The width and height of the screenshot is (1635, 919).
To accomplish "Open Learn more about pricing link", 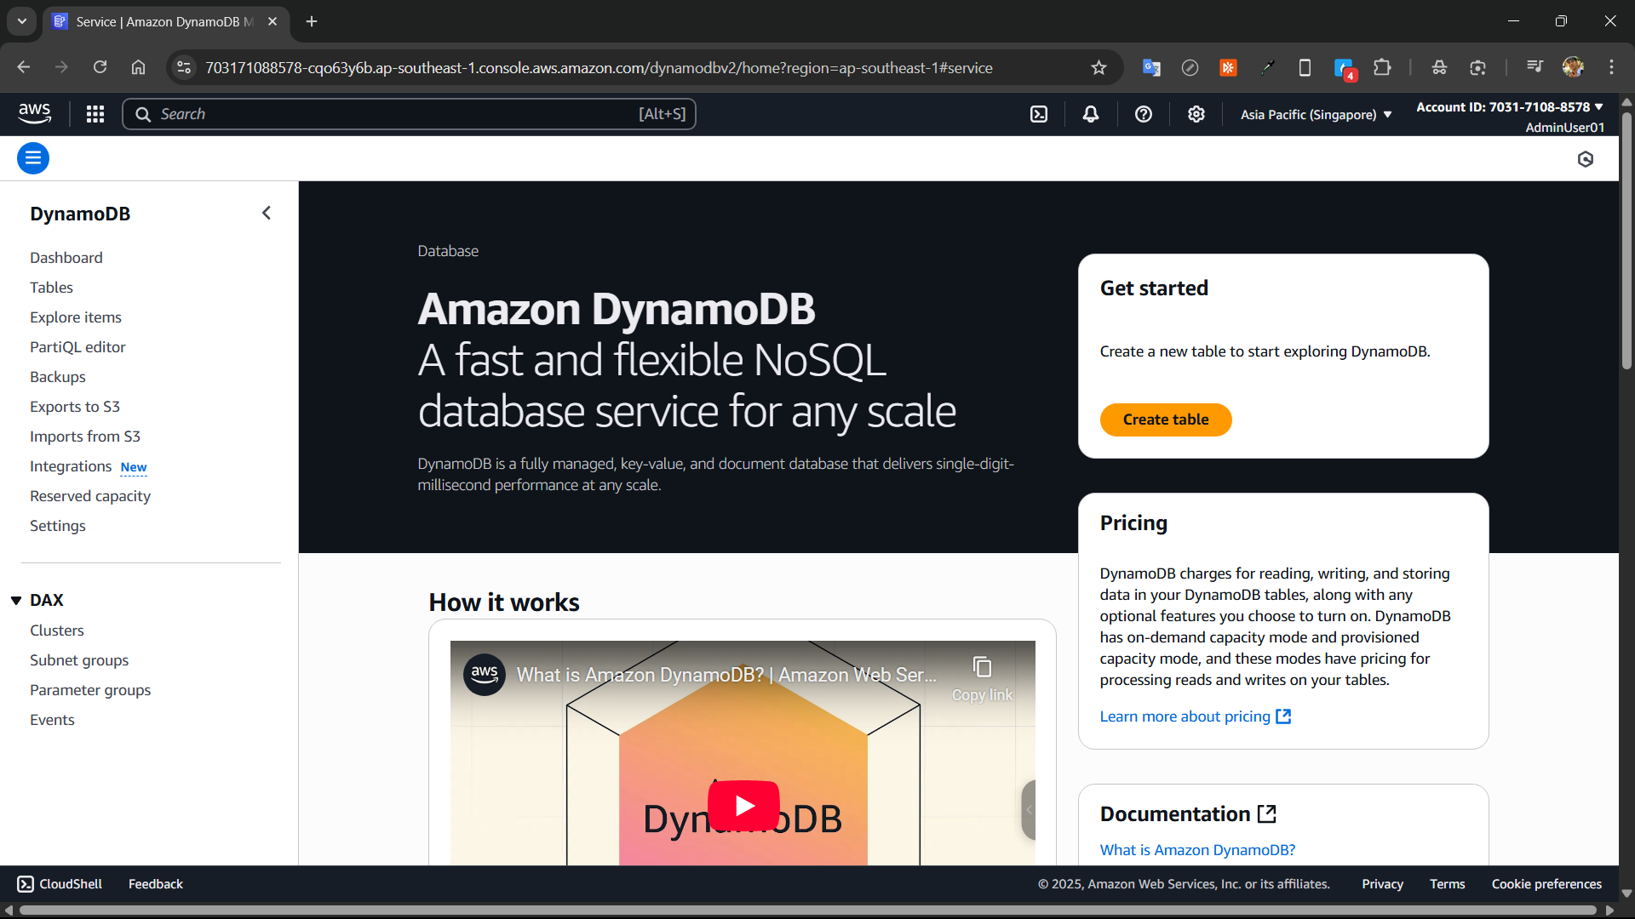I will coord(1196,716).
